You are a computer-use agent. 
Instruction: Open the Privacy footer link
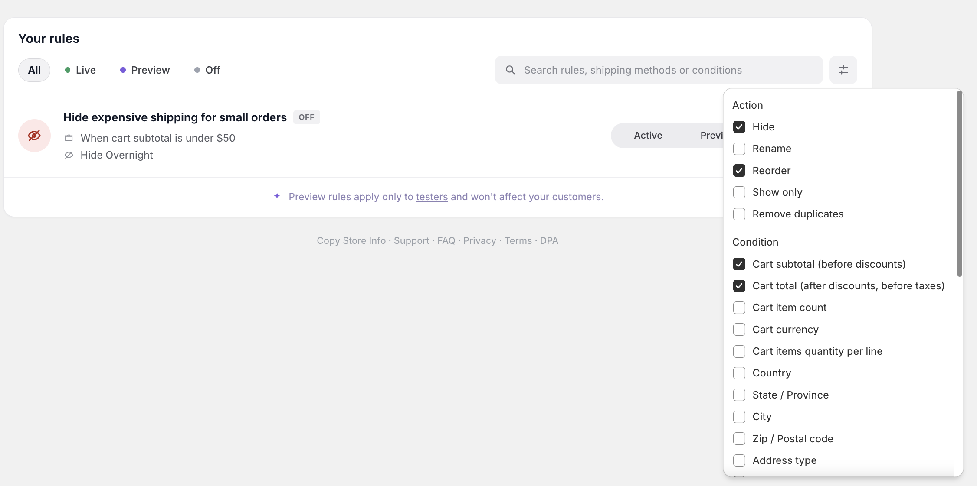click(x=479, y=241)
